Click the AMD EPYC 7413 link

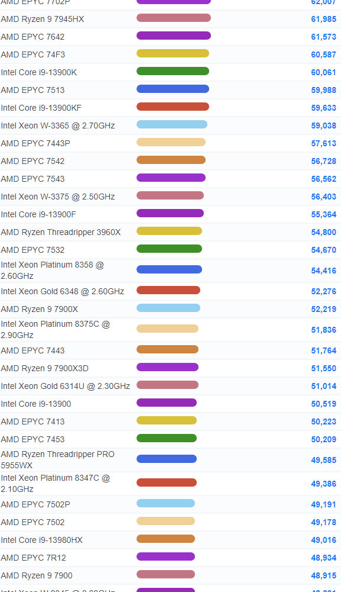coord(33,422)
